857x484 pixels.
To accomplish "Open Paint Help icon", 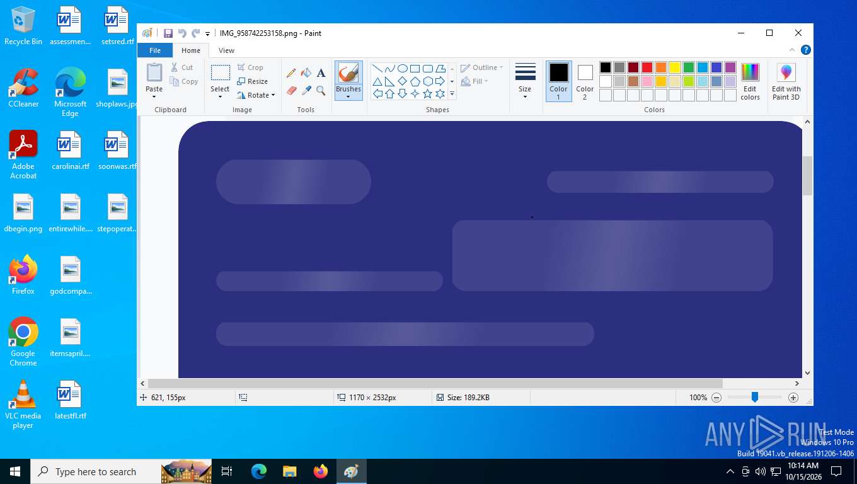I will click(x=805, y=50).
